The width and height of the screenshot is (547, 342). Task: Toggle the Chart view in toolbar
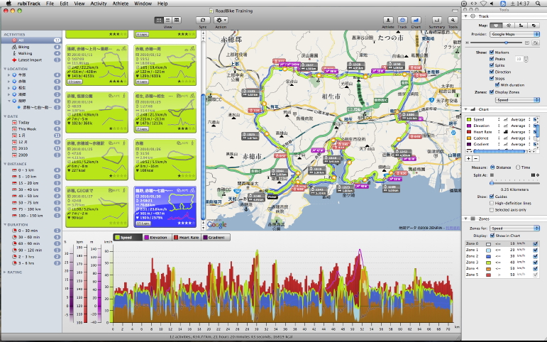[x=416, y=21]
